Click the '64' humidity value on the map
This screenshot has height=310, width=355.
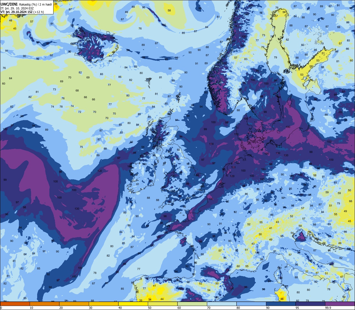11,78
